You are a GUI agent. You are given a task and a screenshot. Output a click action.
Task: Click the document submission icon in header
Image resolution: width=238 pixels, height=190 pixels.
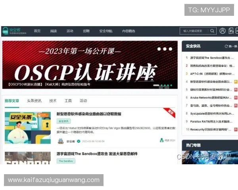(231, 31)
